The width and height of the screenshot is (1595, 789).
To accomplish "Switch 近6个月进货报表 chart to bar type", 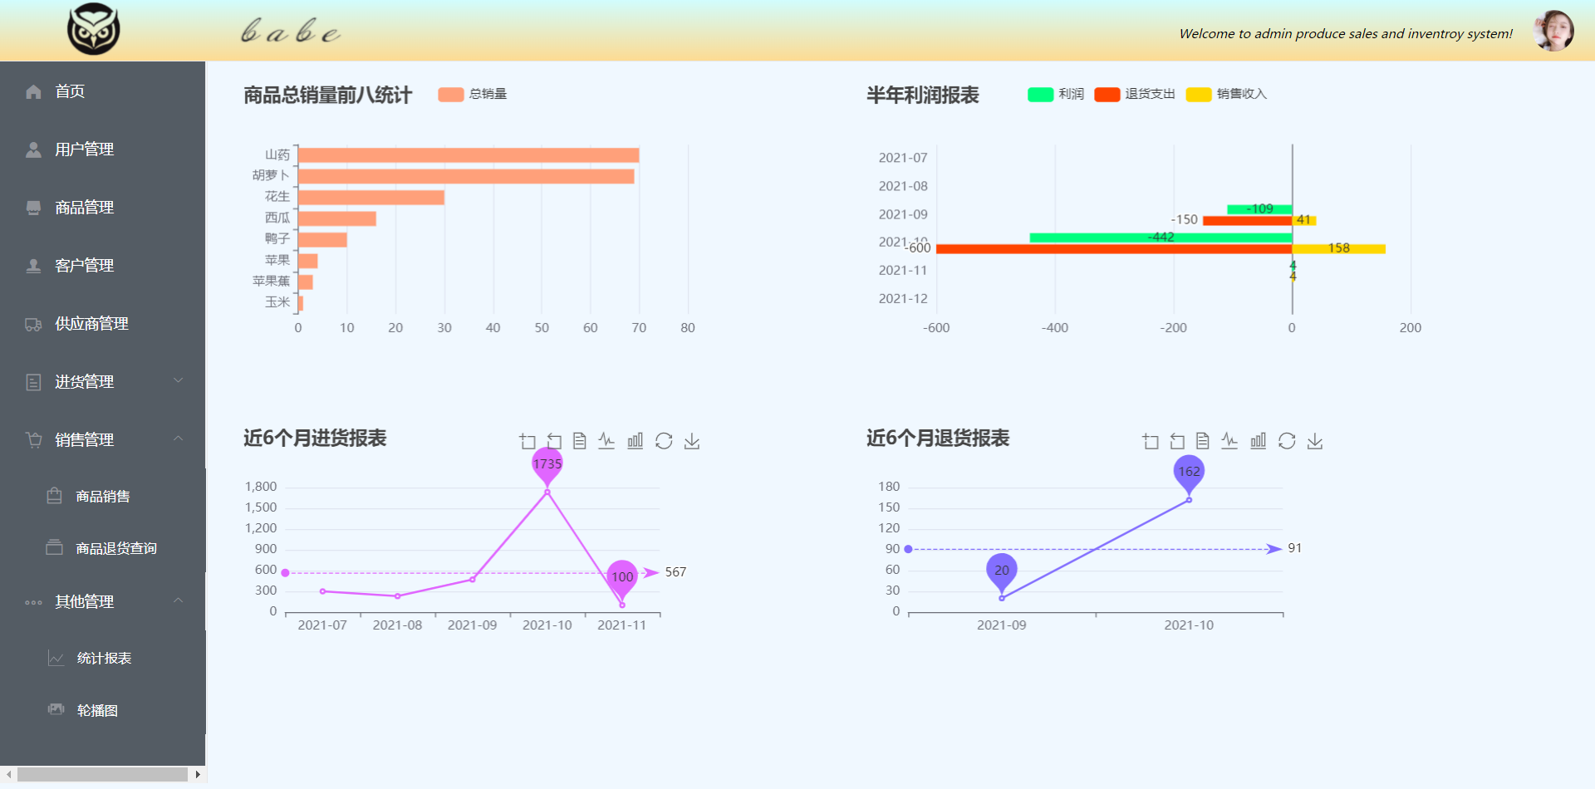I will (636, 441).
